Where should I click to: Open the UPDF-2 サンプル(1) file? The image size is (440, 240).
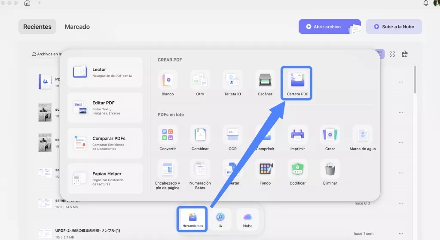click(88, 231)
